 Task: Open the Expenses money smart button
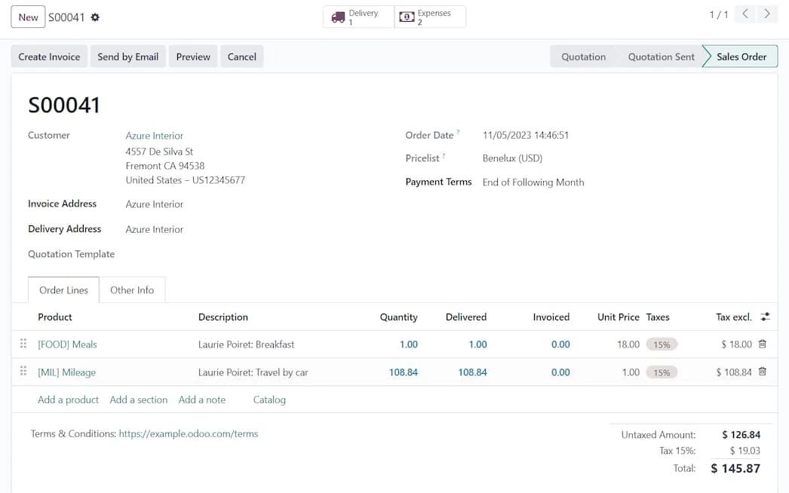(x=430, y=17)
